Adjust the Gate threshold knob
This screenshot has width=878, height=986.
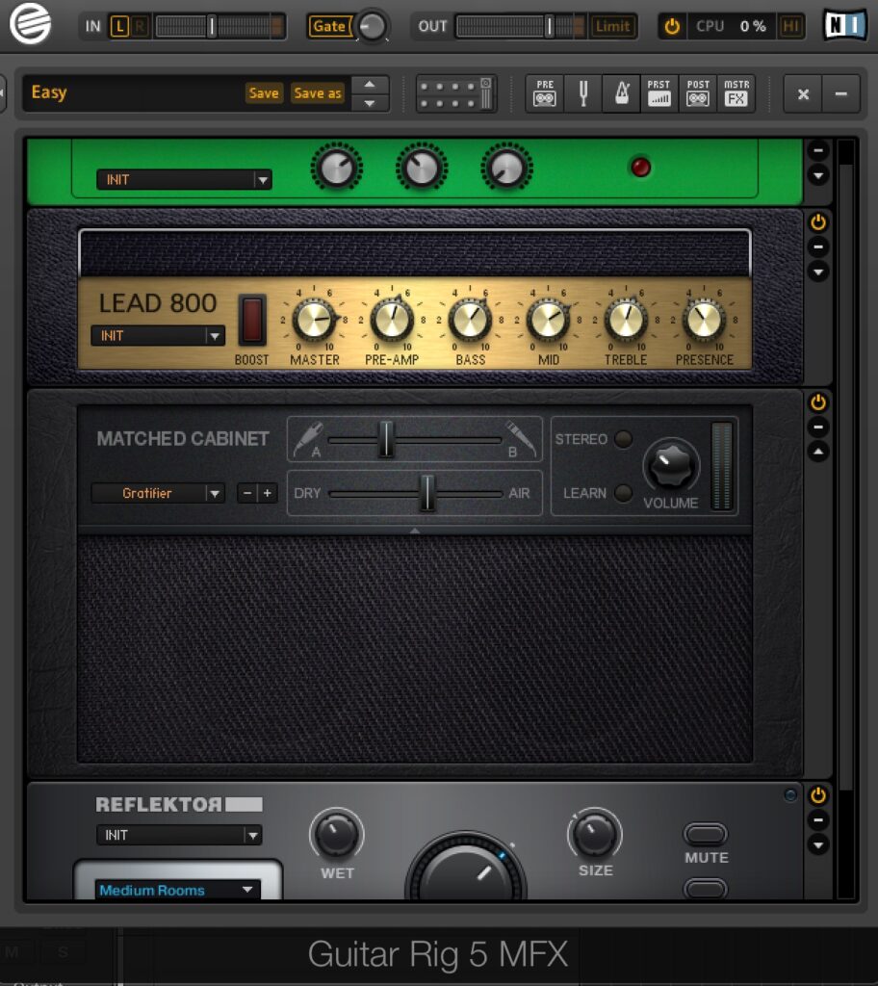(x=373, y=26)
